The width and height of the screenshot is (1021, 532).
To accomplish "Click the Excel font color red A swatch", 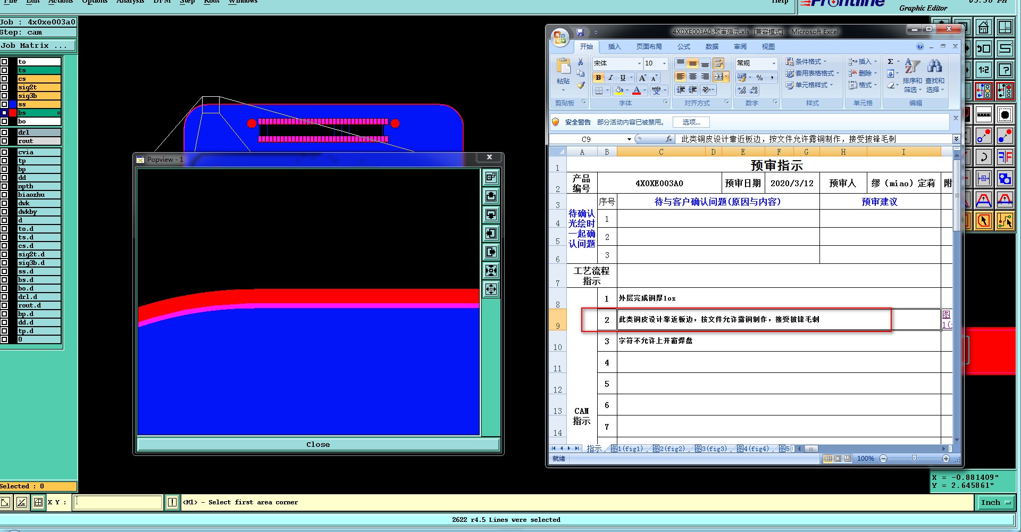I will 637,90.
